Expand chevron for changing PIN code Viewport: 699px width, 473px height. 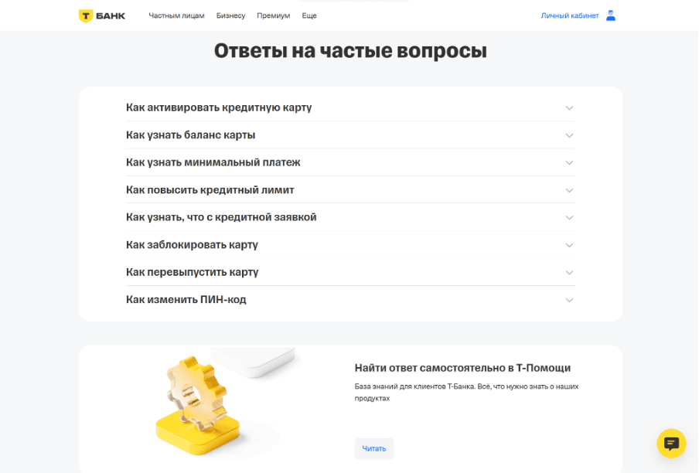coord(569,300)
